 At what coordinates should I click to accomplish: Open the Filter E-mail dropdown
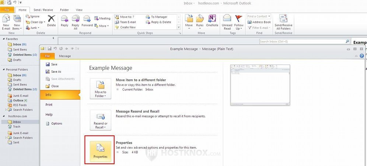click(259, 28)
